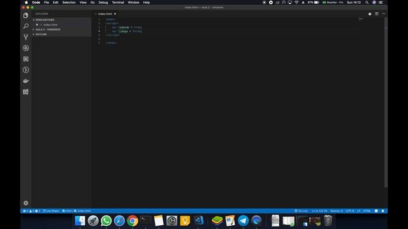Open the Docker whale view
408x229 pixels.
point(25,81)
